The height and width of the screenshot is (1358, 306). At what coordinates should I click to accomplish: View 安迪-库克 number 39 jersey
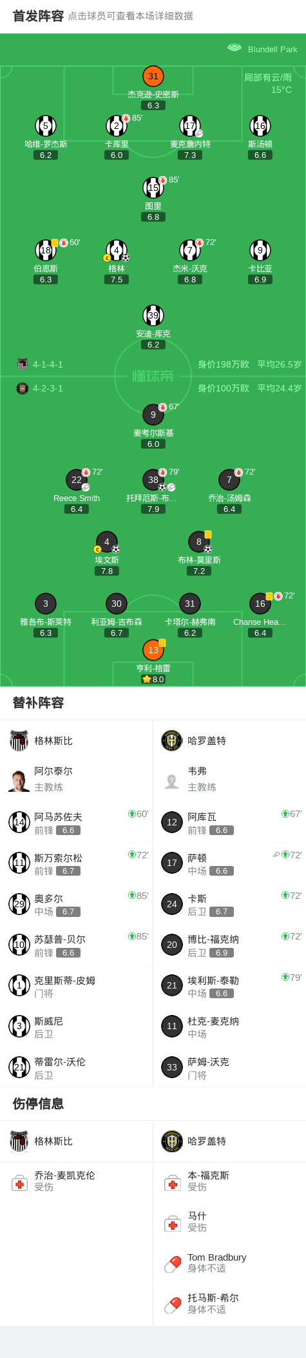tap(153, 315)
